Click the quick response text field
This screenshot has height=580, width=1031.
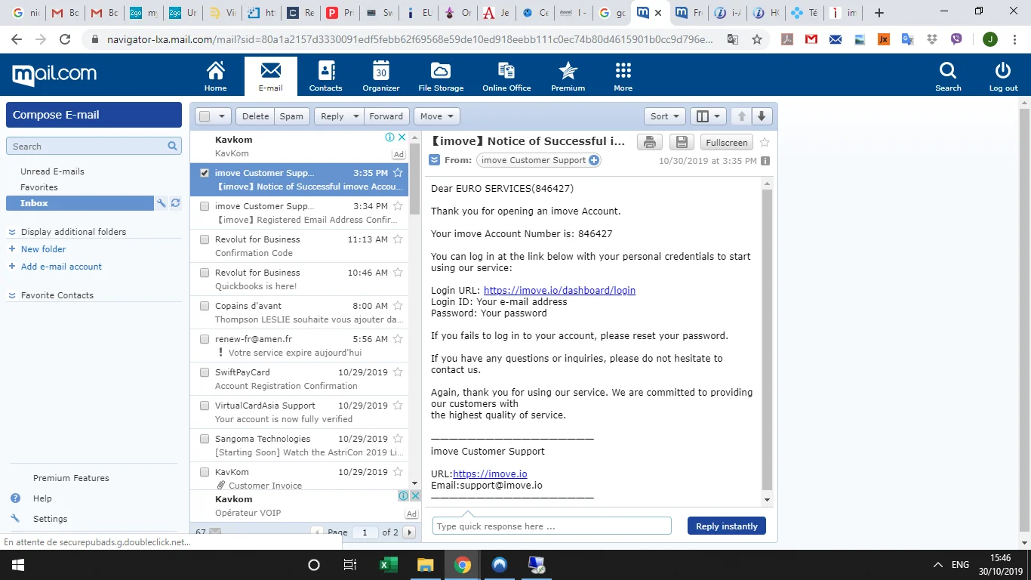click(x=552, y=526)
